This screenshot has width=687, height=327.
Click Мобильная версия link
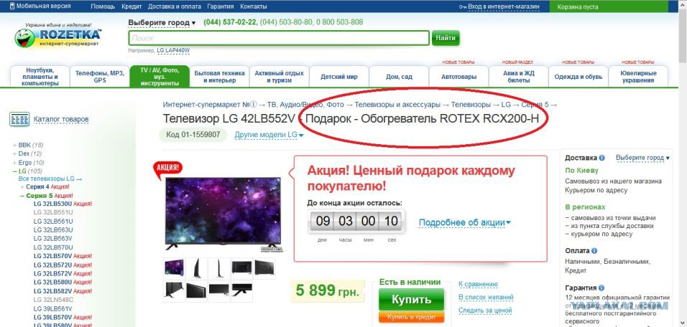tap(43, 6)
